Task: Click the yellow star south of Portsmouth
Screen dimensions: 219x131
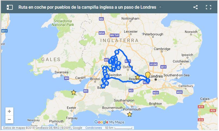Action: click(130, 114)
